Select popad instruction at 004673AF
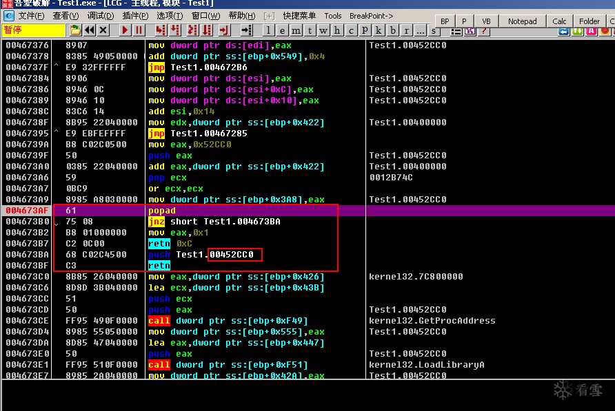 tap(161, 211)
